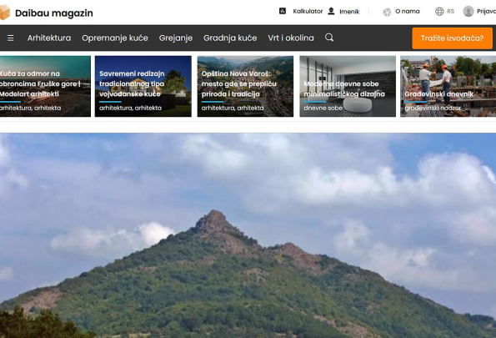The width and height of the screenshot is (496, 338).
Task: Open the Građevinski dnevnik article card
Action: (448, 86)
